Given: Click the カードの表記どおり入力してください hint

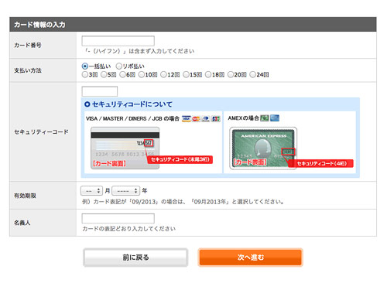Looking at the screenshot, I should tap(128, 229).
